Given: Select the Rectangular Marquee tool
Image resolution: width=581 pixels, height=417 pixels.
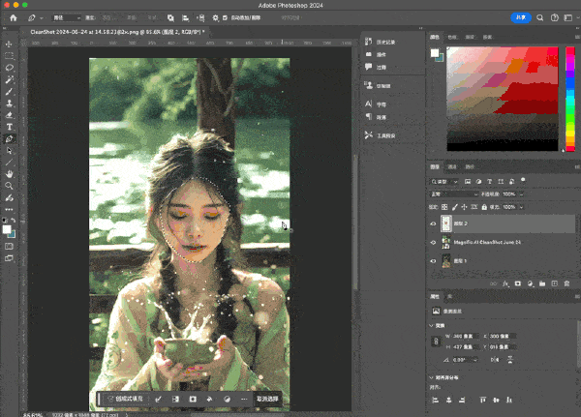Looking at the screenshot, I should [9, 56].
